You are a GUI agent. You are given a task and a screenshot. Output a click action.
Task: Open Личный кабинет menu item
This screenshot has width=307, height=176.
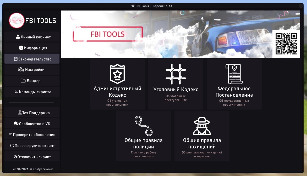[x=32, y=37]
